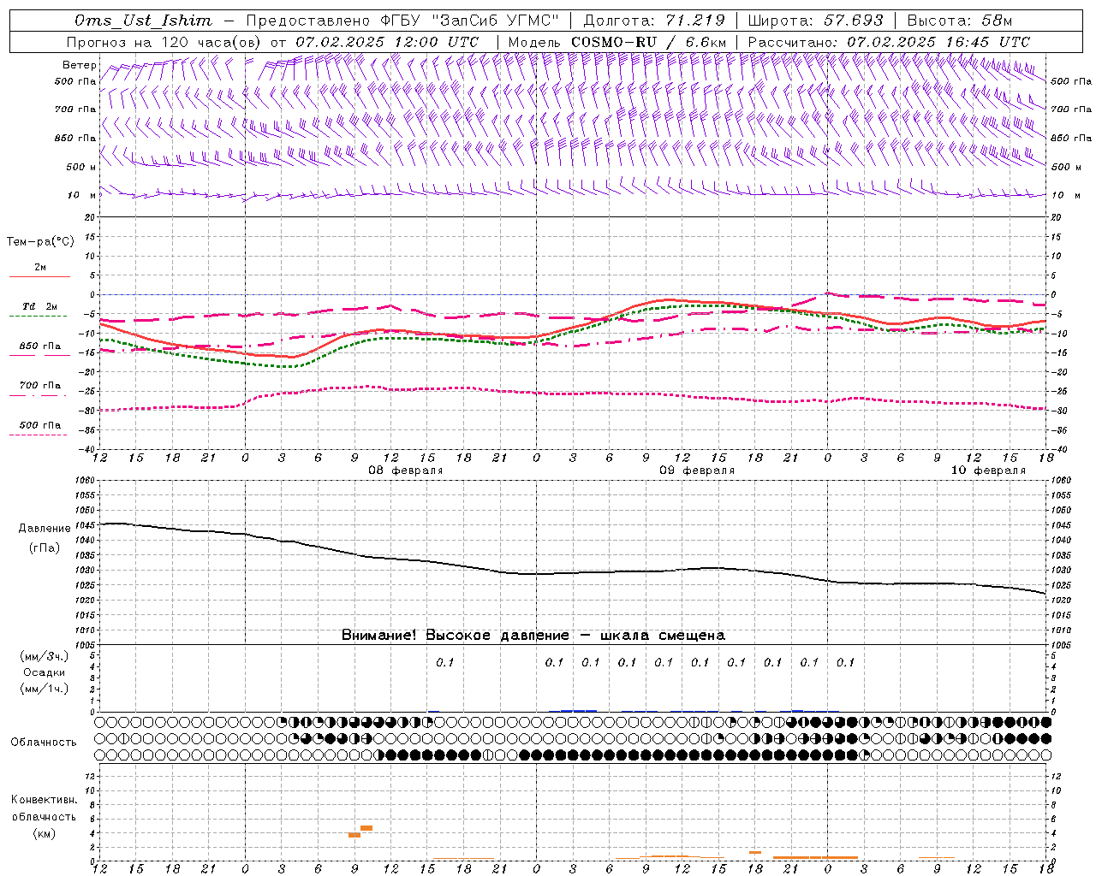Click forecast start time 07.02.2025 12:00 UTC
The height and width of the screenshot is (876, 1096).
pos(387,42)
